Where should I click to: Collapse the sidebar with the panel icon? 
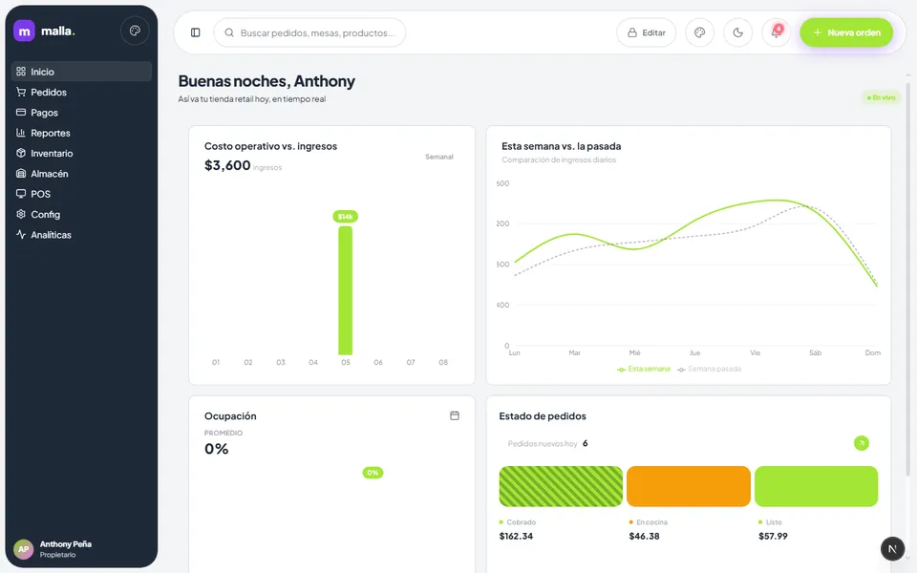click(x=195, y=32)
